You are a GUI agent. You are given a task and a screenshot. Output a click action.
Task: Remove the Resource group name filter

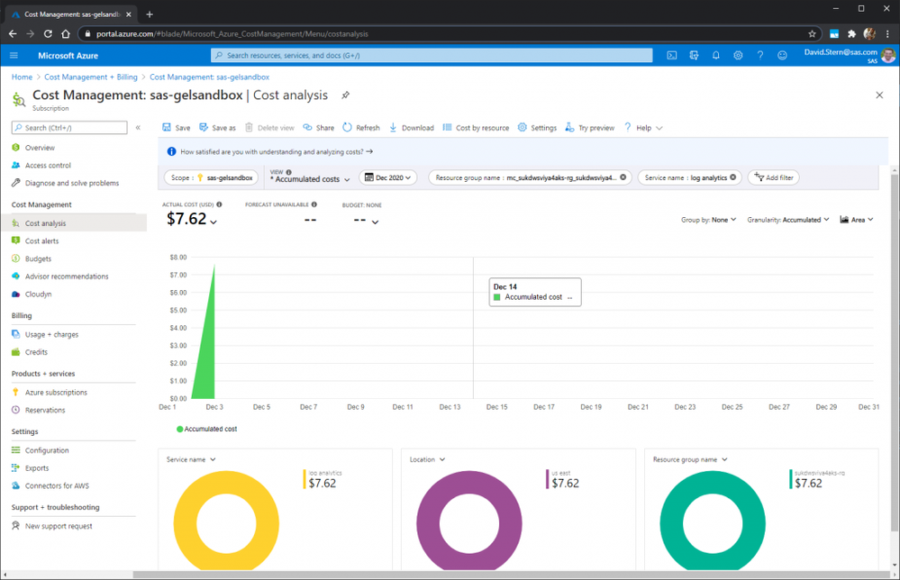623,177
